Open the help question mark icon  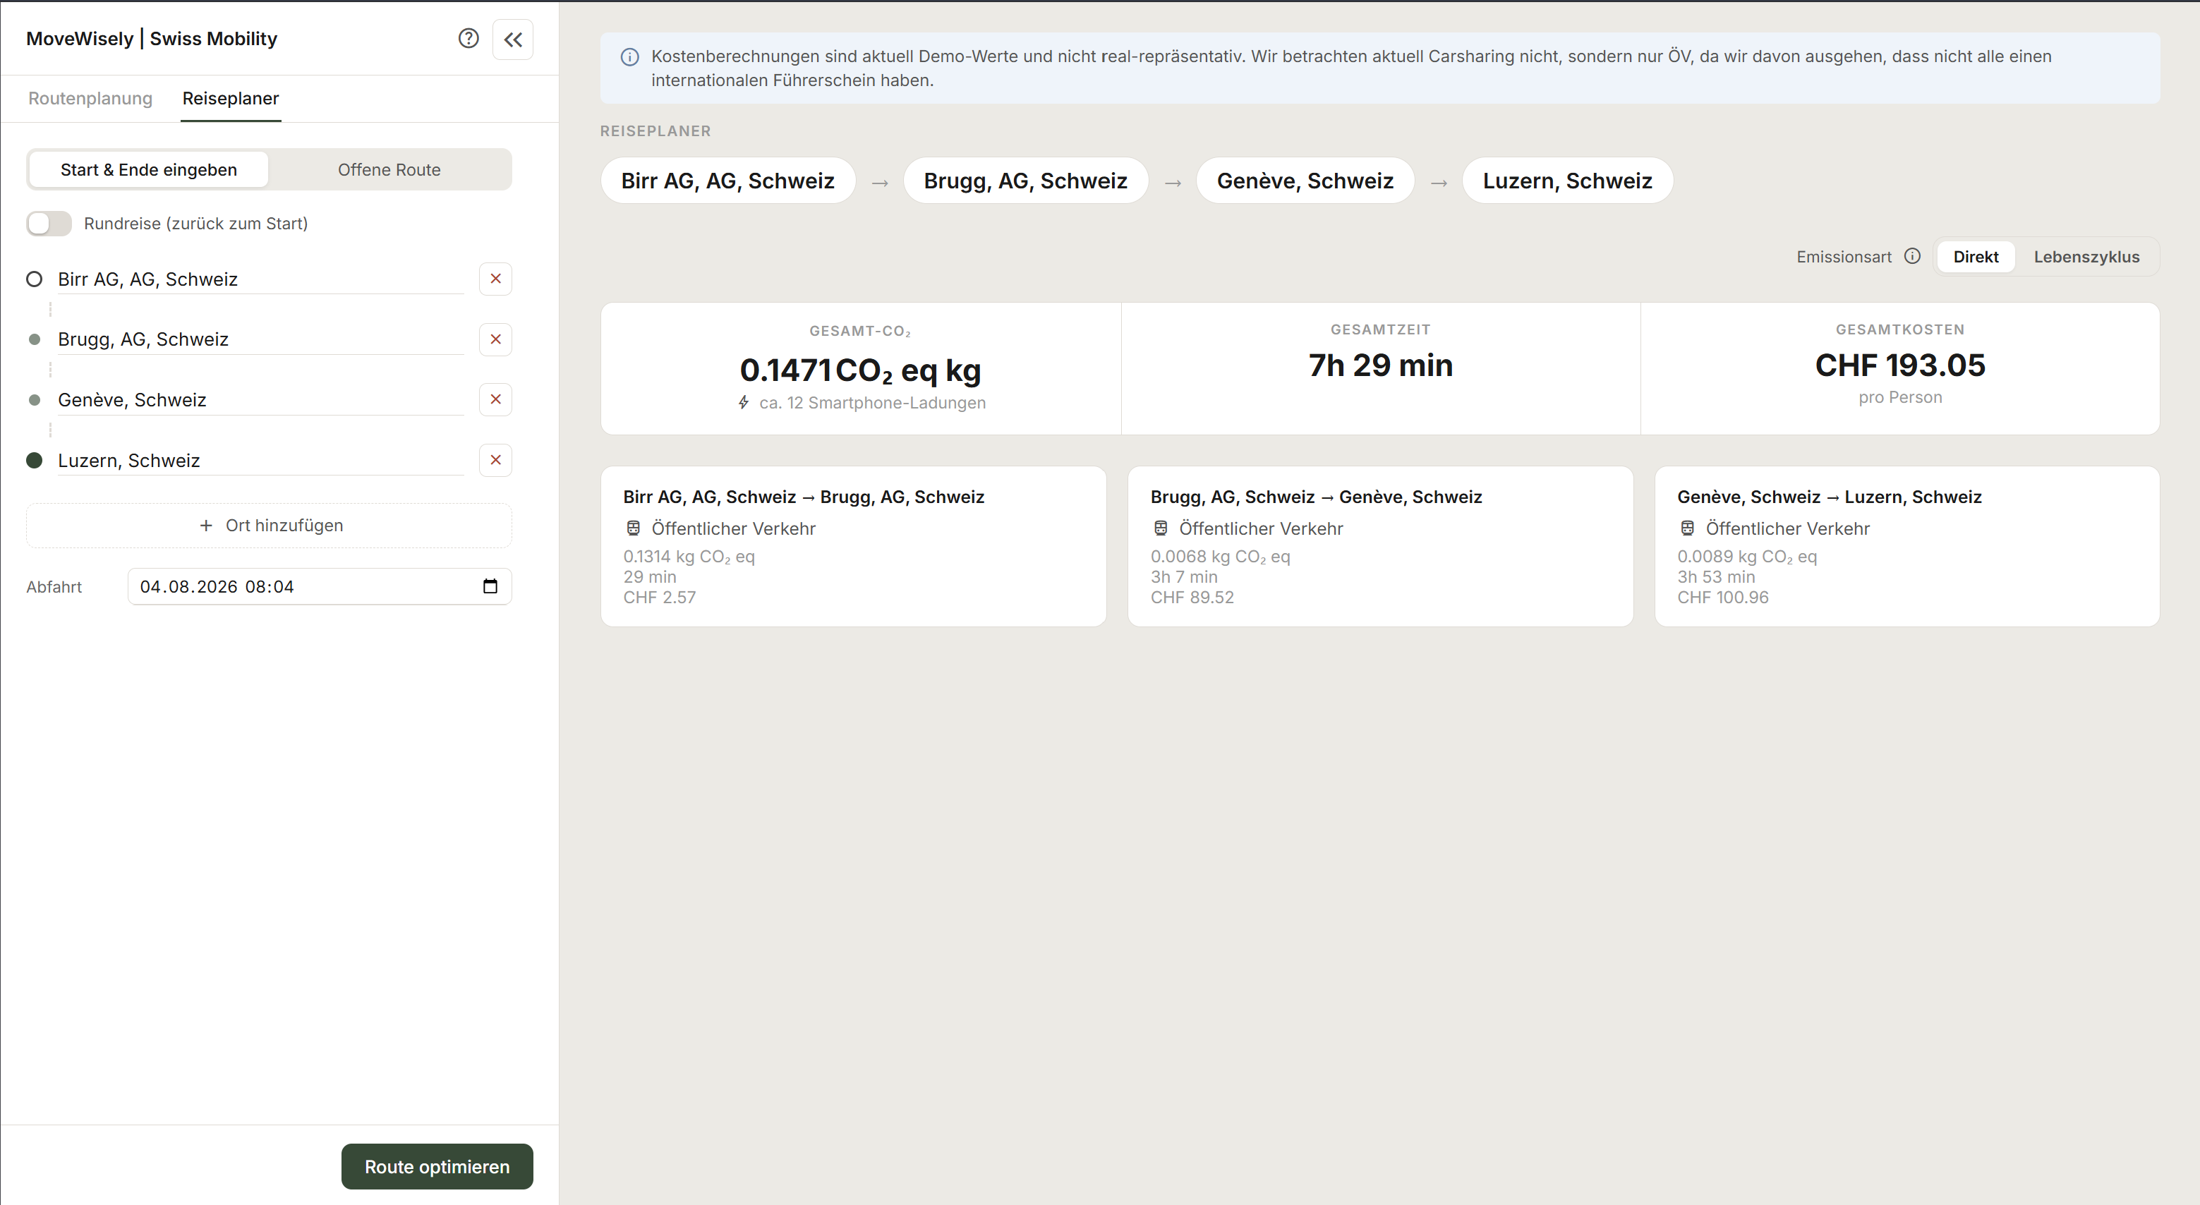click(x=468, y=38)
